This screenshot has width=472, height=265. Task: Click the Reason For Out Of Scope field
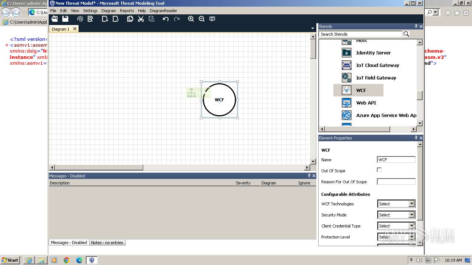(396, 182)
